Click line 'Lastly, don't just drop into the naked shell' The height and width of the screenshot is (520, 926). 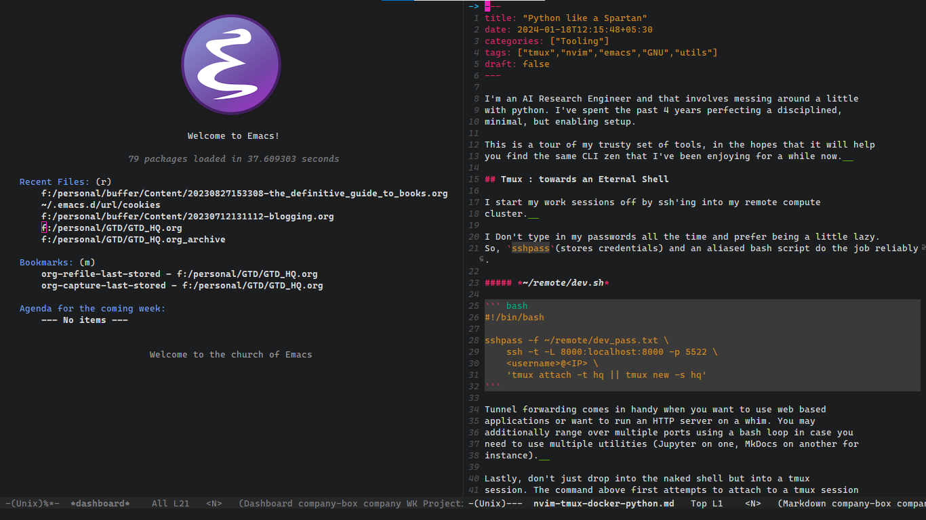coord(647,478)
